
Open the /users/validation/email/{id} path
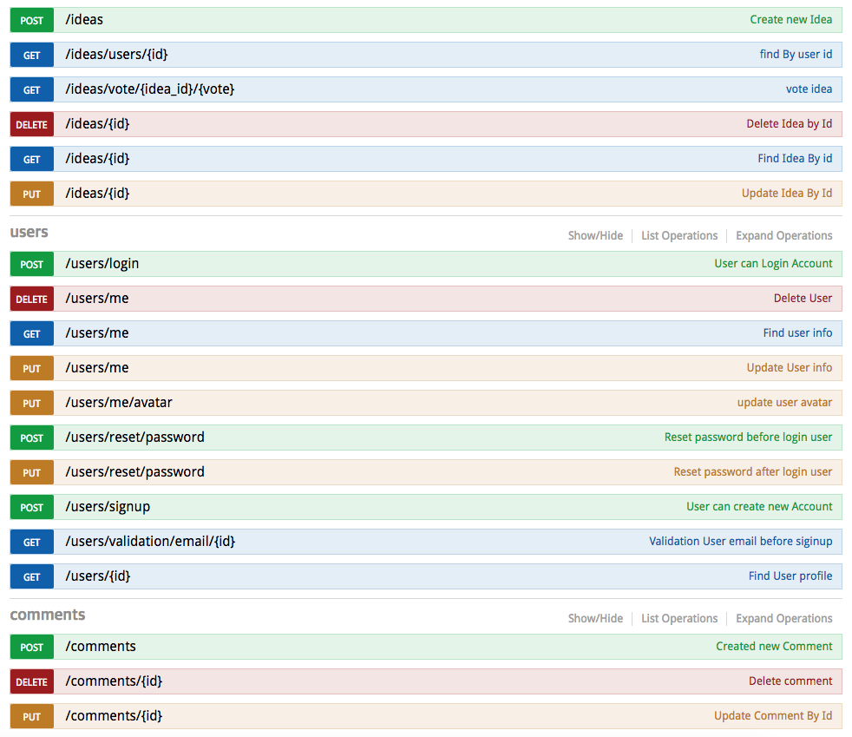pos(150,542)
